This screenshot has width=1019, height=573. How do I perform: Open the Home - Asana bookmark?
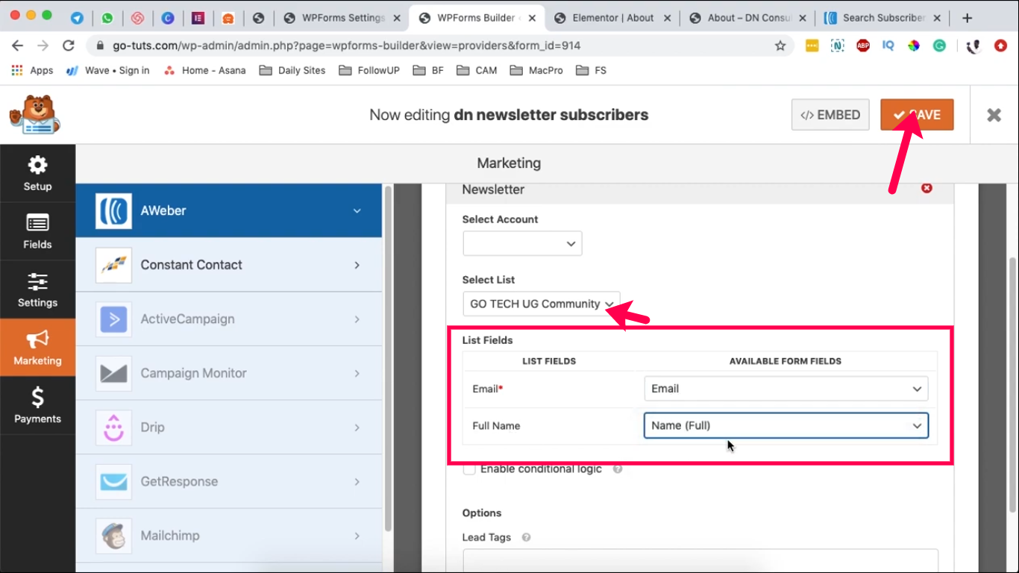click(x=204, y=70)
